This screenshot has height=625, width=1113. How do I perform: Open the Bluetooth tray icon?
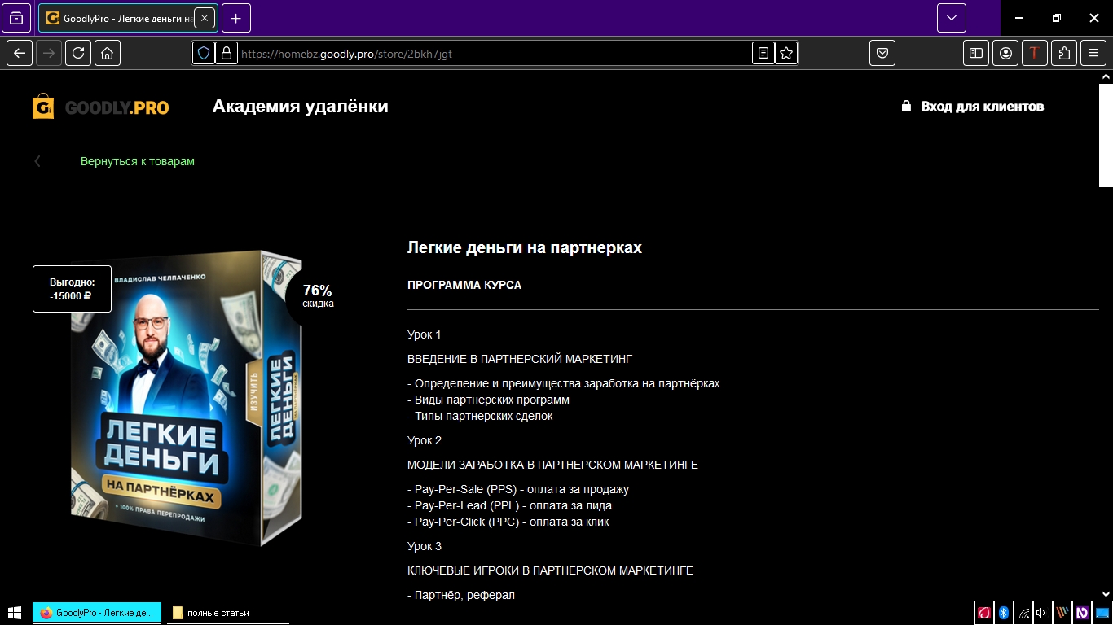(x=1004, y=613)
